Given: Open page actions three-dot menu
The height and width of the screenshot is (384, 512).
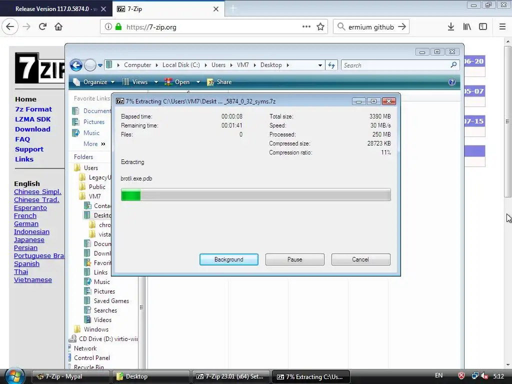Looking at the screenshot, I should [x=306, y=27].
